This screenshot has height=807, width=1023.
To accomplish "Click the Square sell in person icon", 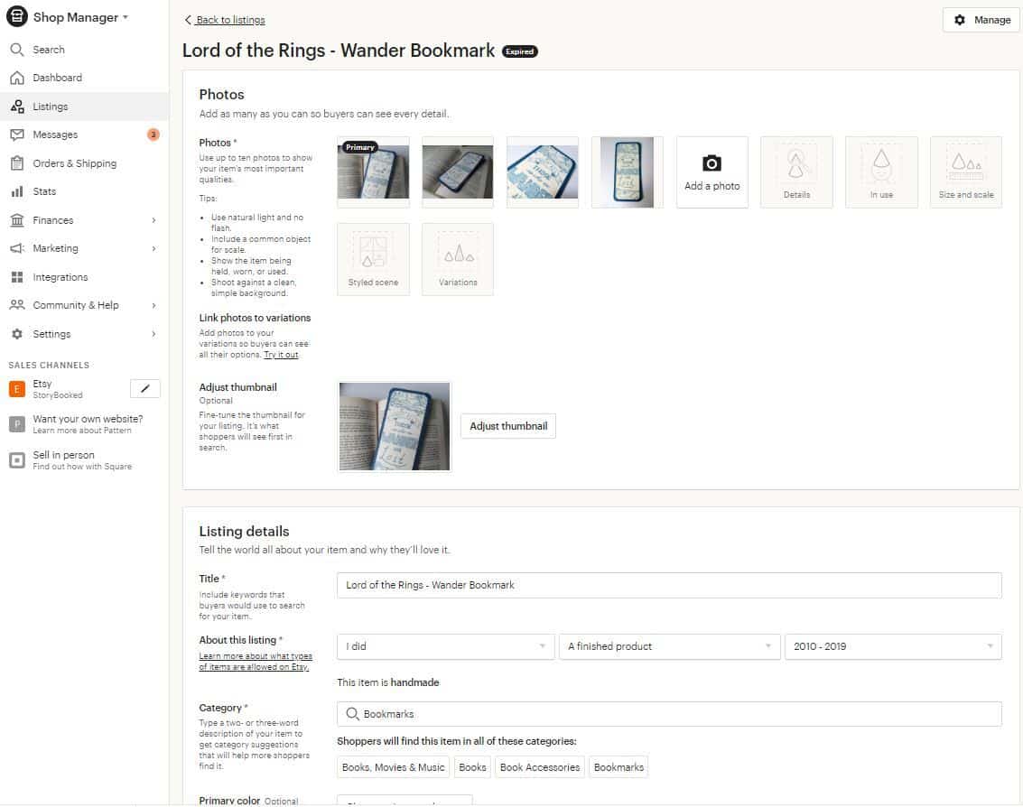I will point(17,460).
